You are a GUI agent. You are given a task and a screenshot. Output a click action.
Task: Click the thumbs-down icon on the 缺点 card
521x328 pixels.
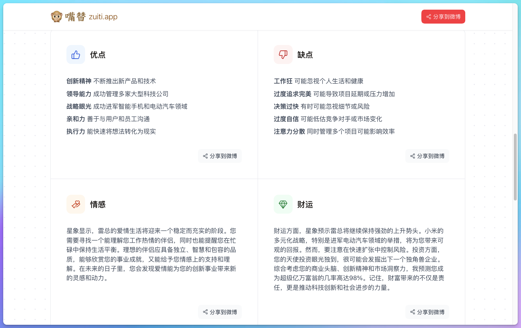coord(283,54)
